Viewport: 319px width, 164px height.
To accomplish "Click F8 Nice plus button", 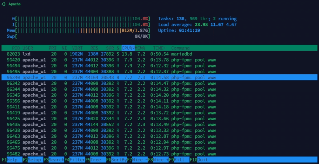I will 159,160.
